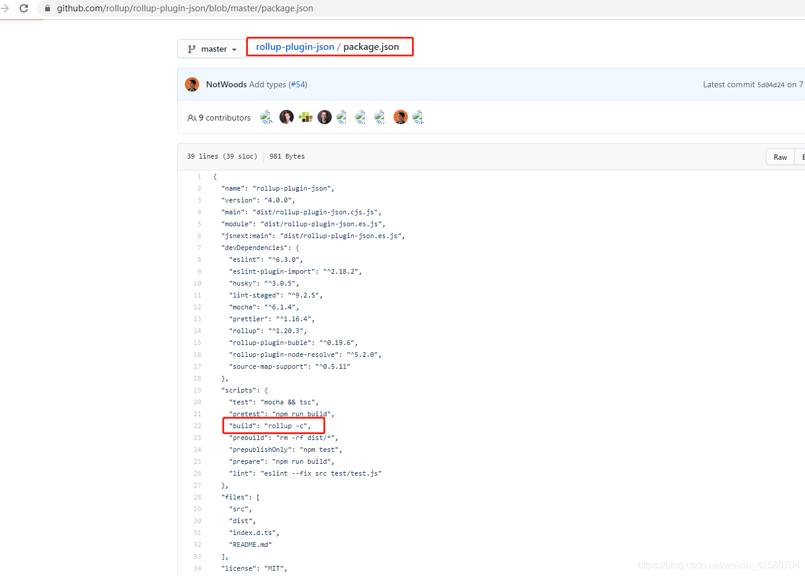This screenshot has height=576, width=805.
Task: Click the git branch icon beside master
Action: point(191,49)
